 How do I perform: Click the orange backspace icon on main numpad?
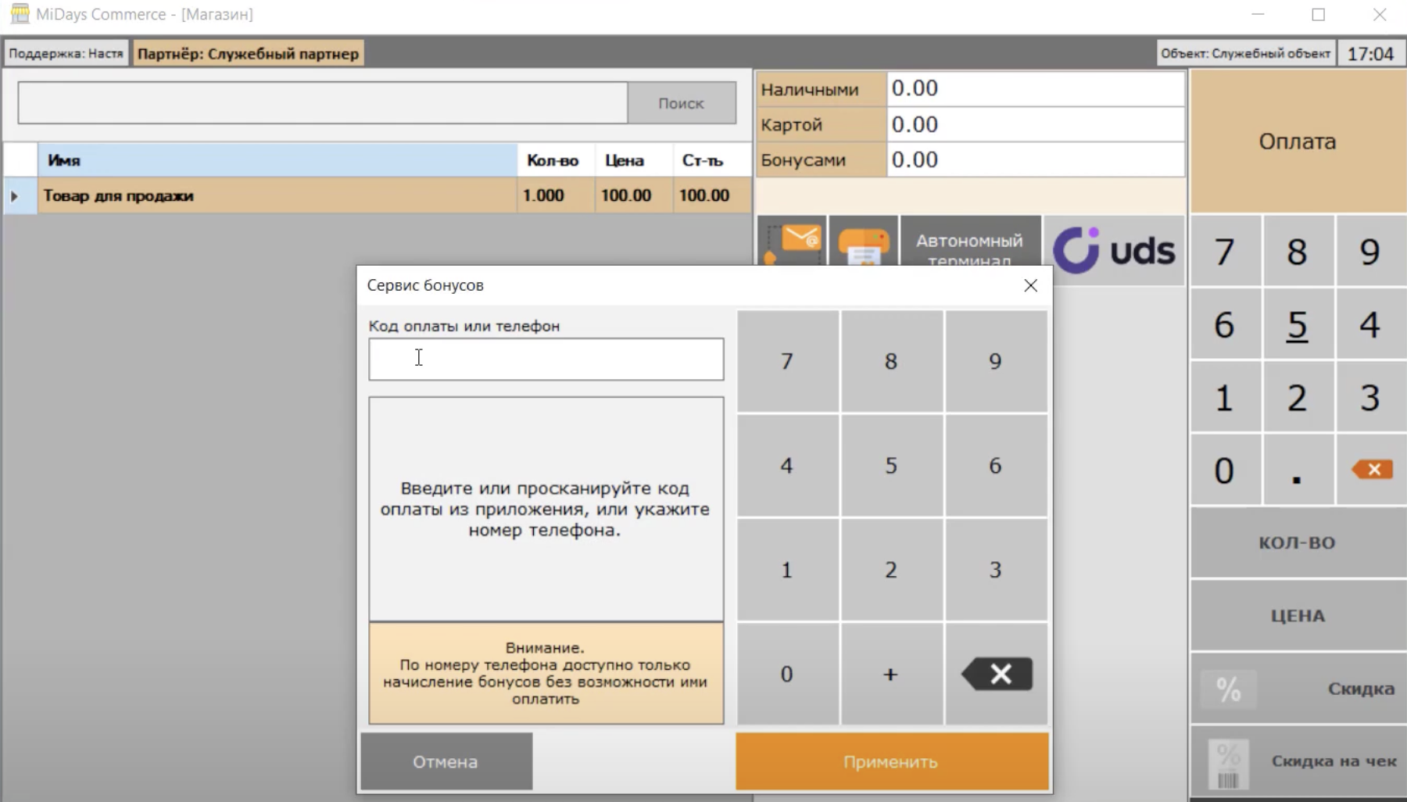click(x=1373, y=469)
